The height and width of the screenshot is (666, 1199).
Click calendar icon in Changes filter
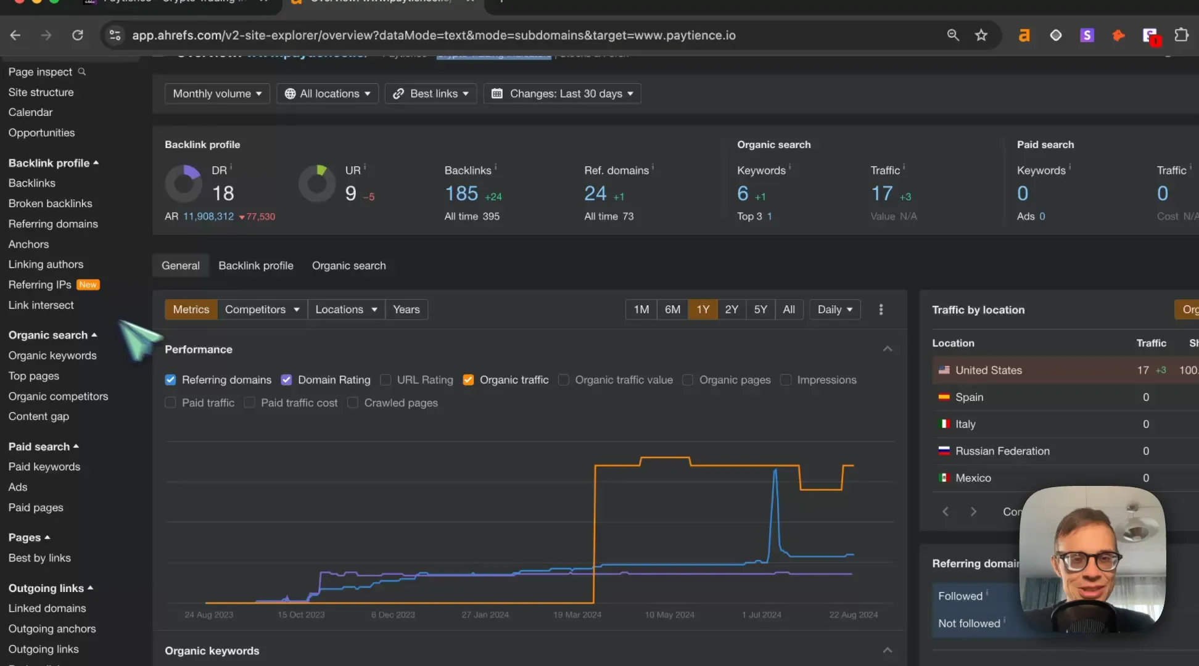tap(497, 94)
